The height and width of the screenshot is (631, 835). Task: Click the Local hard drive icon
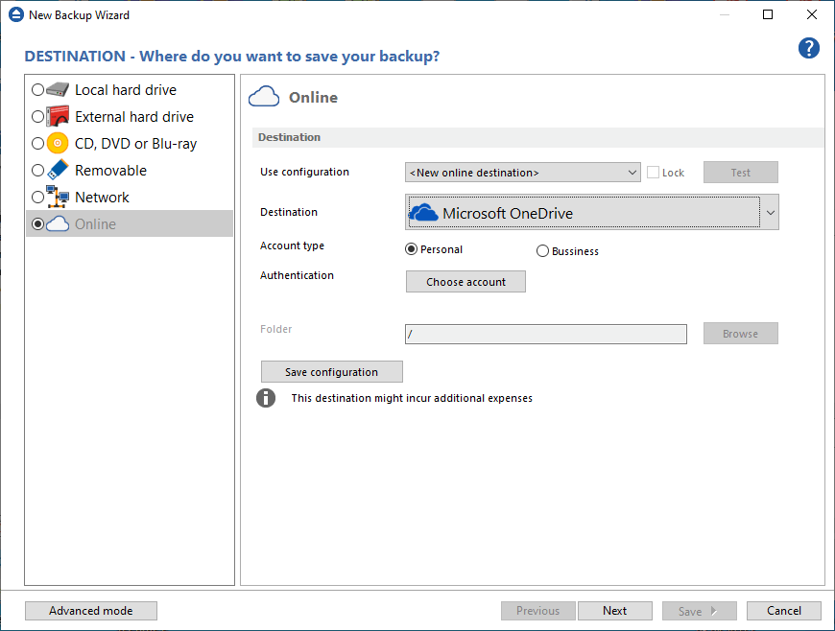point(58,89)
